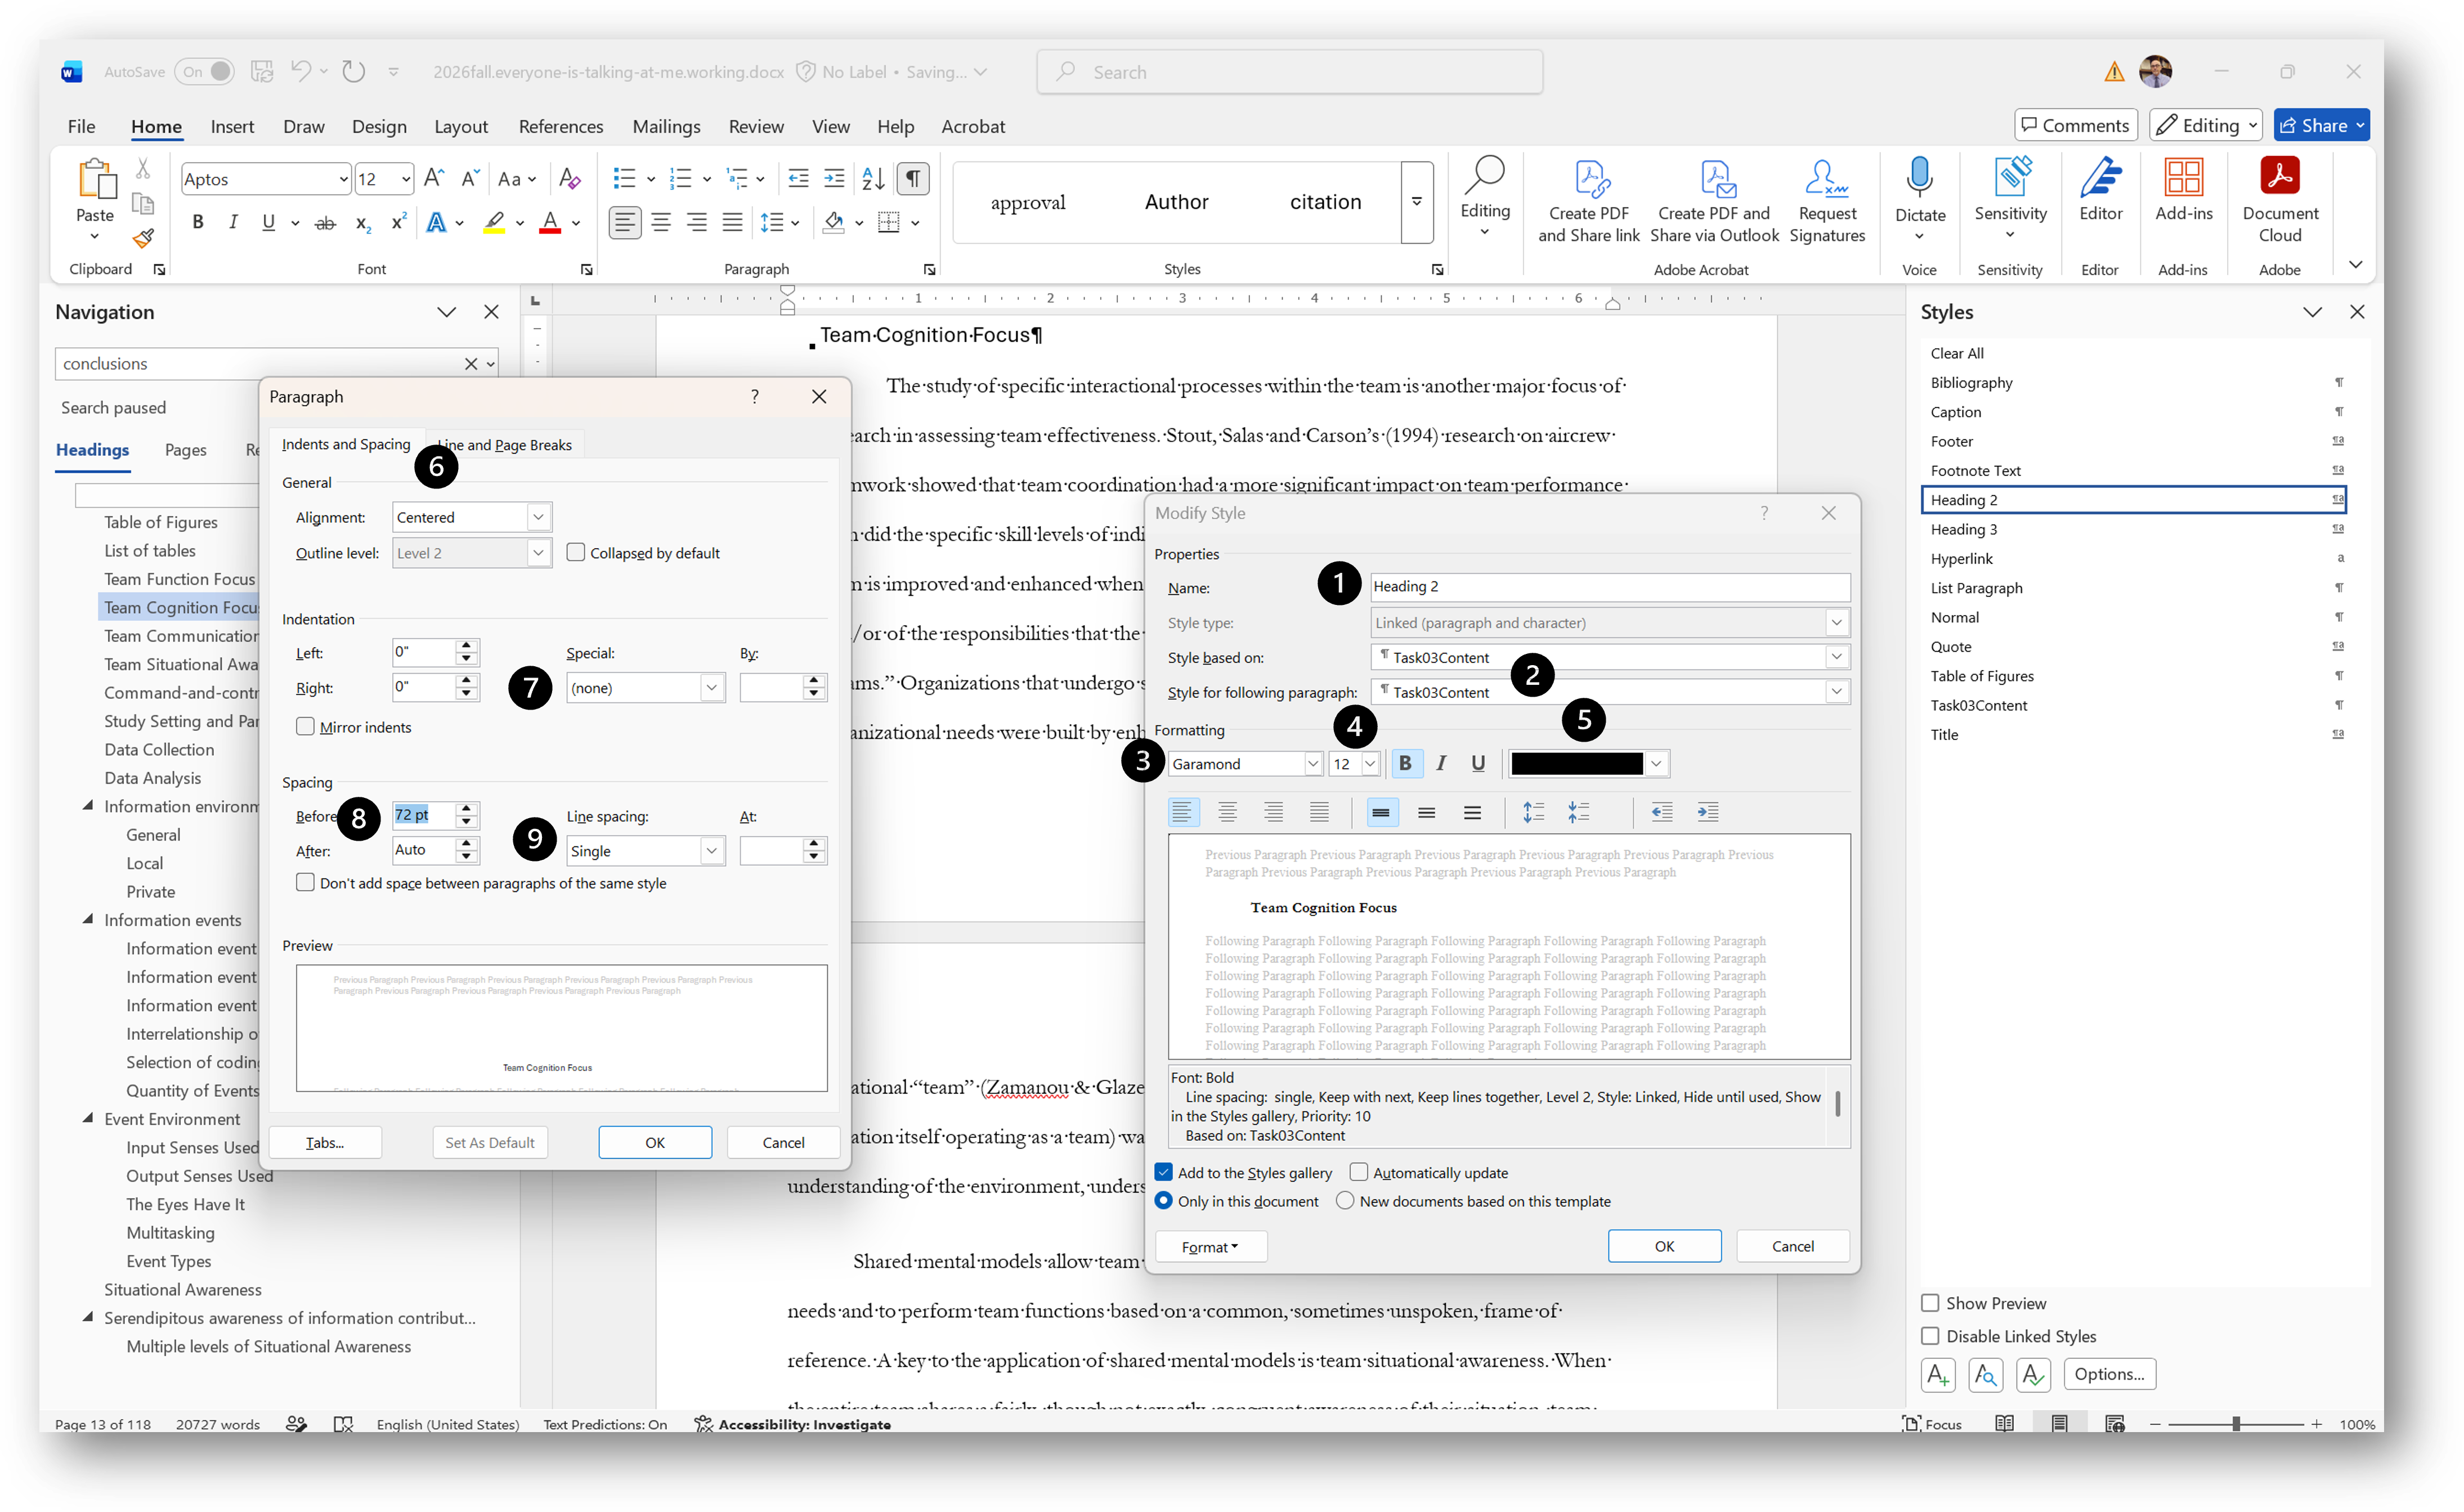The height and width of the screenshot is (1512, 2464).
Task: Uncheck Add to the Styles gallery
Action: [1164, 1172]
